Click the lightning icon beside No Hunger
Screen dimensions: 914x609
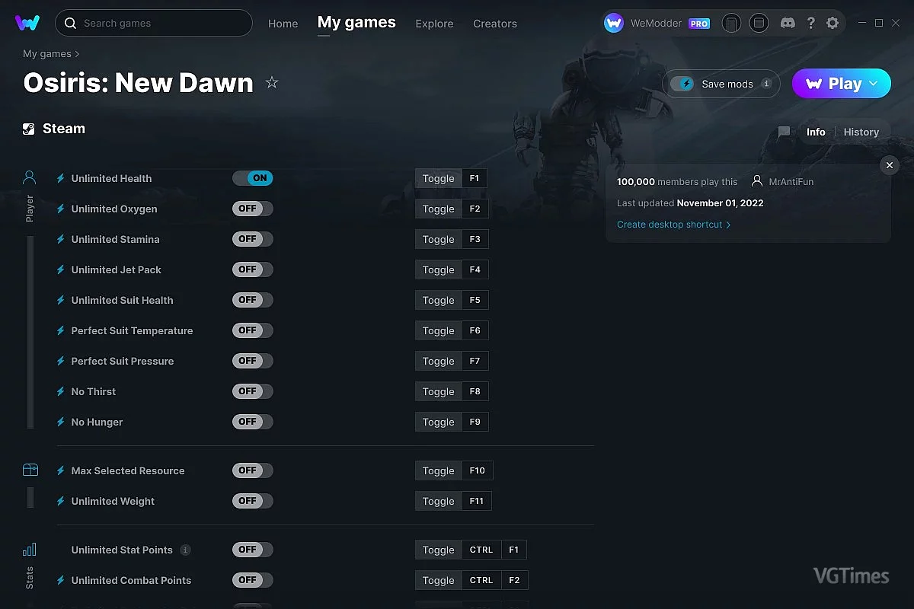61,422
